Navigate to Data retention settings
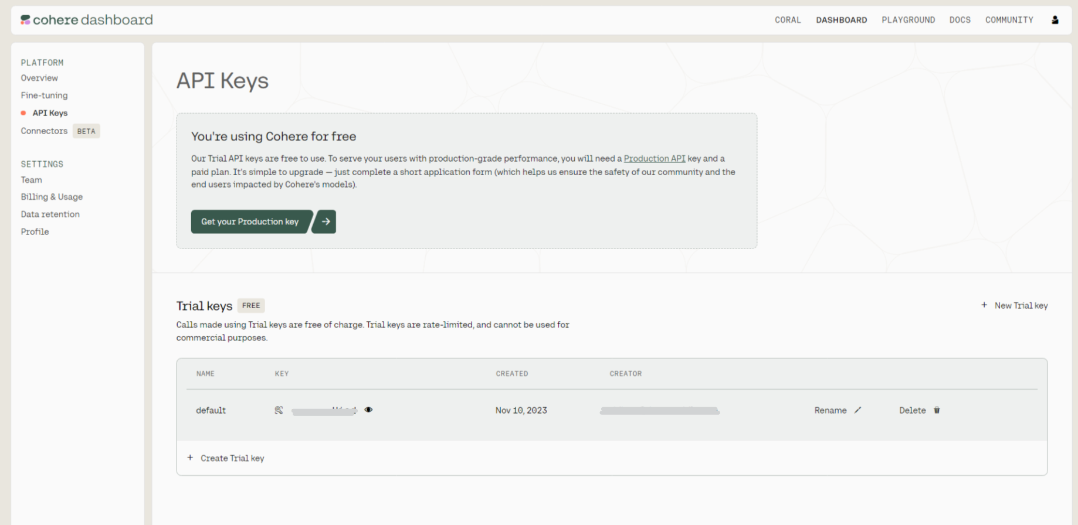 50,214
